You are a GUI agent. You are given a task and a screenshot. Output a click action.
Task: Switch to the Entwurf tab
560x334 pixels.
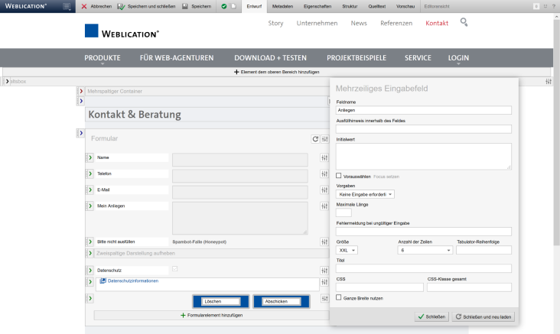254,6
